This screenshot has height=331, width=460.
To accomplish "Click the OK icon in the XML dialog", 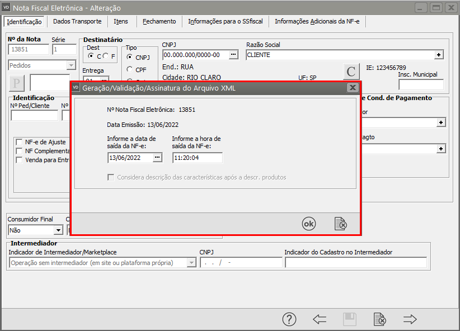I will [x=308, y=224].
